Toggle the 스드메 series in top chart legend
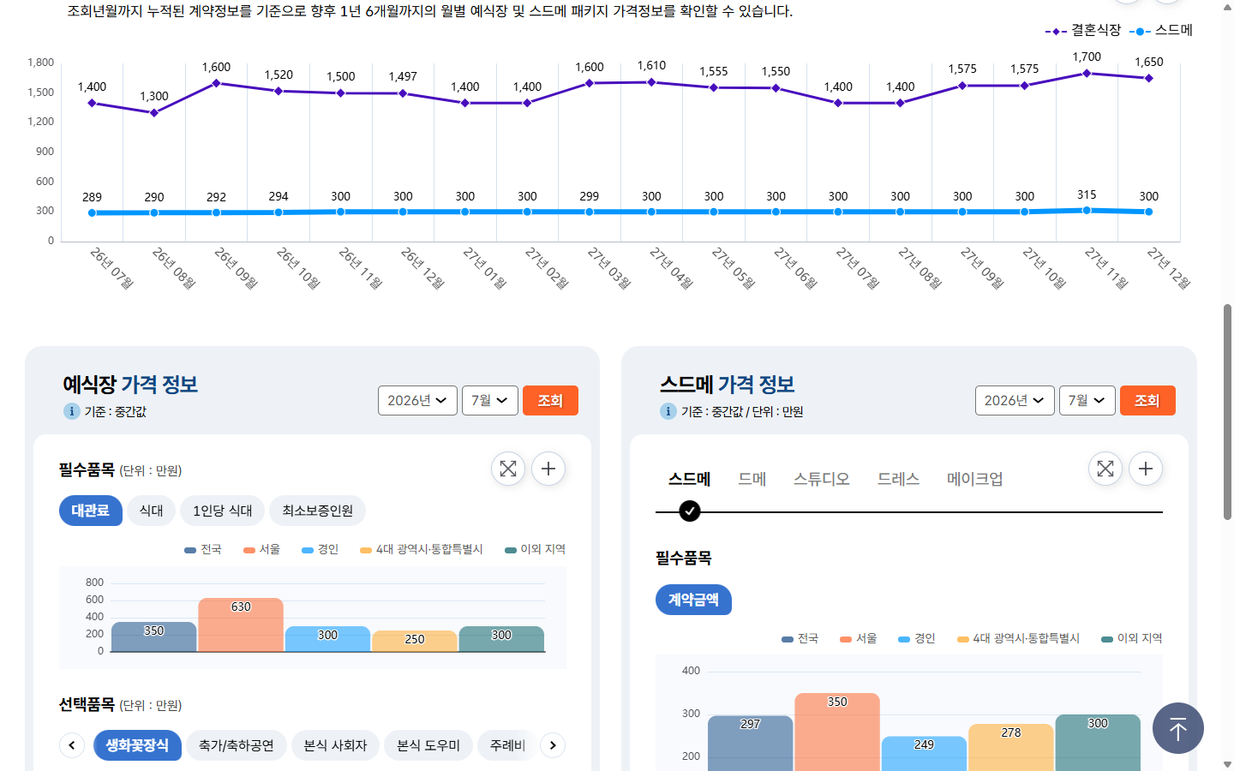Image resolution: width=1234 pixels, height=771 pixels. pyautogui.click(x=1161, y=30)
